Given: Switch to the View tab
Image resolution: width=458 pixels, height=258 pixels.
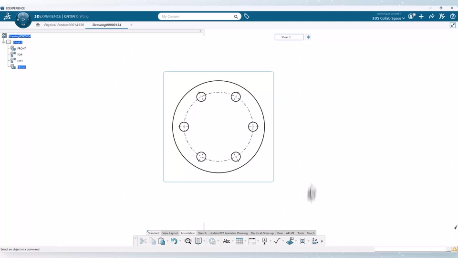Looking at the screenshot, I should point(280,233).
